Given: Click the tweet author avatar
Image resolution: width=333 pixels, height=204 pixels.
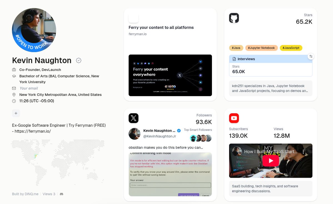Looking at the screenshot, I should pyautogui.click(x=134, y=134).
